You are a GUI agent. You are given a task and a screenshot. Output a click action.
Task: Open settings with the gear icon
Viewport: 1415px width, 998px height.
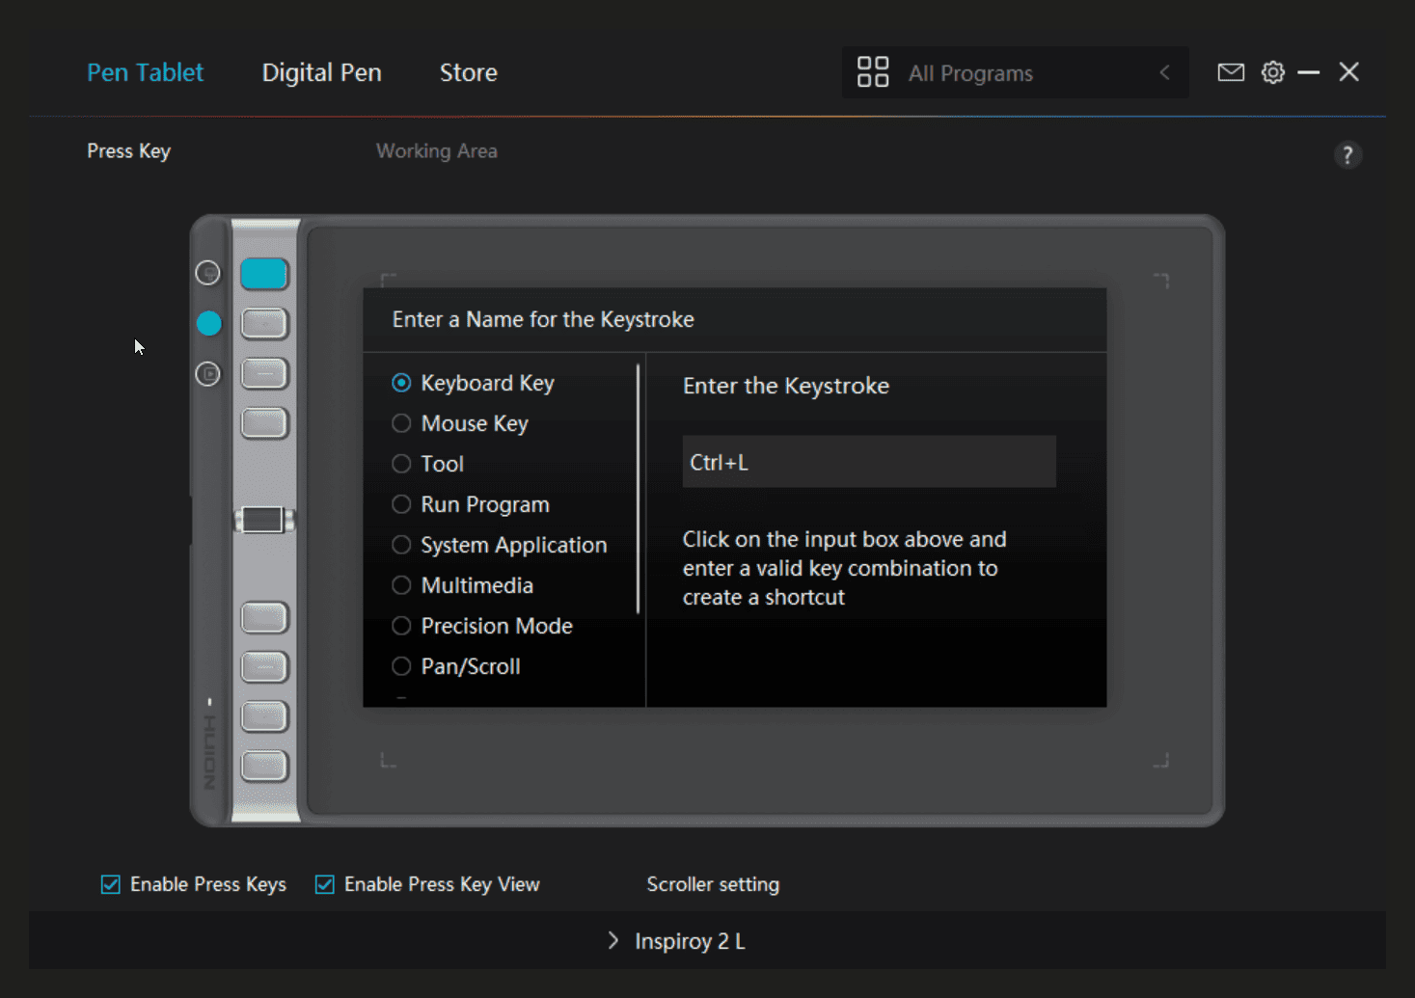[x=1273, y=72]
